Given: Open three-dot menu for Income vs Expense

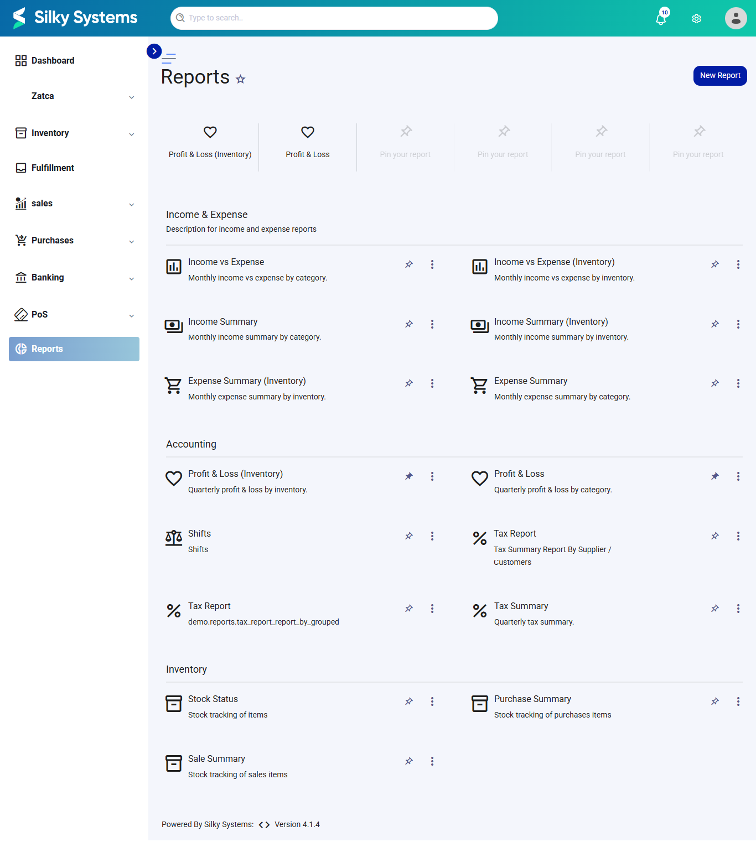Looking at the screenshot, I should coord(432,264).
